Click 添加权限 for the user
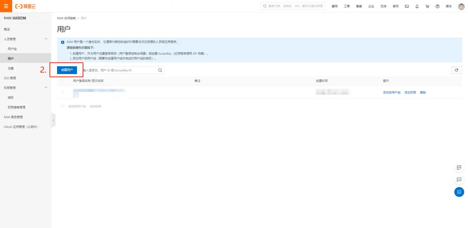Viewport: 468px width, 228px height. (410, 91)
